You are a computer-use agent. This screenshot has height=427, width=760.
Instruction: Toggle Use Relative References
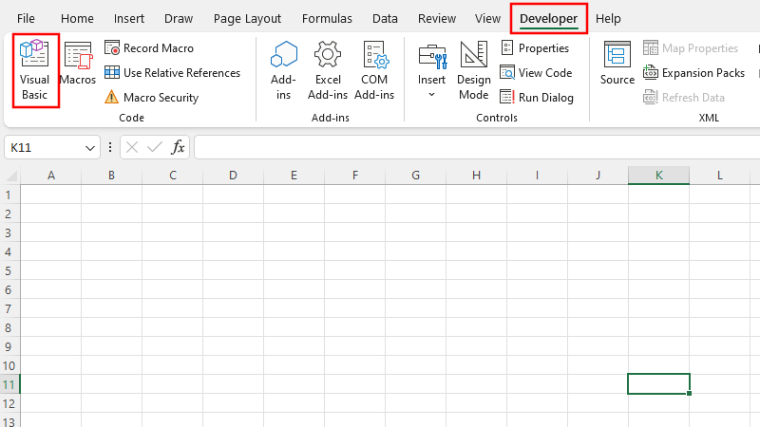click(x=172, y=73)
